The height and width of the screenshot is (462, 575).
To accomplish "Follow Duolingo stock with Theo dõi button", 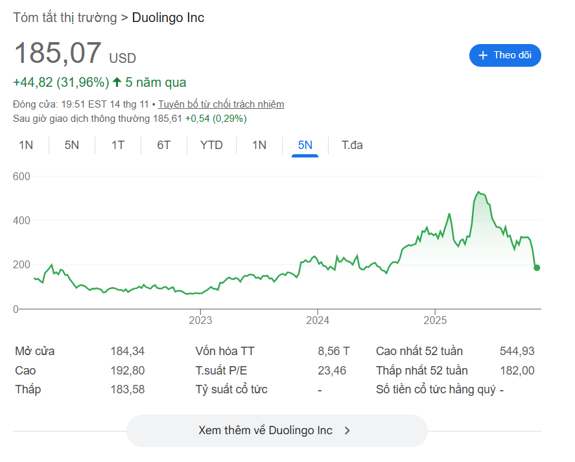I will pos(505,55).
